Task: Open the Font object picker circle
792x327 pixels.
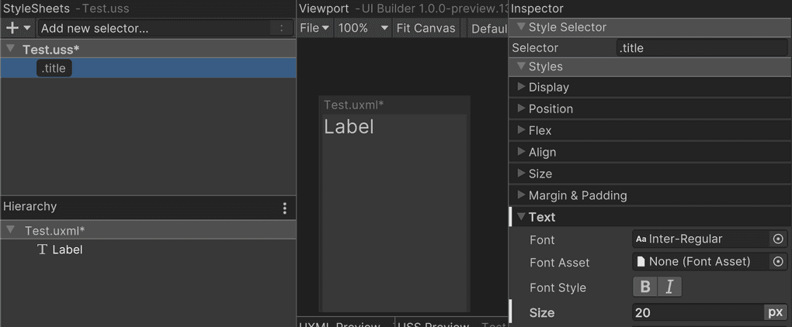Action: pos(778,239)
